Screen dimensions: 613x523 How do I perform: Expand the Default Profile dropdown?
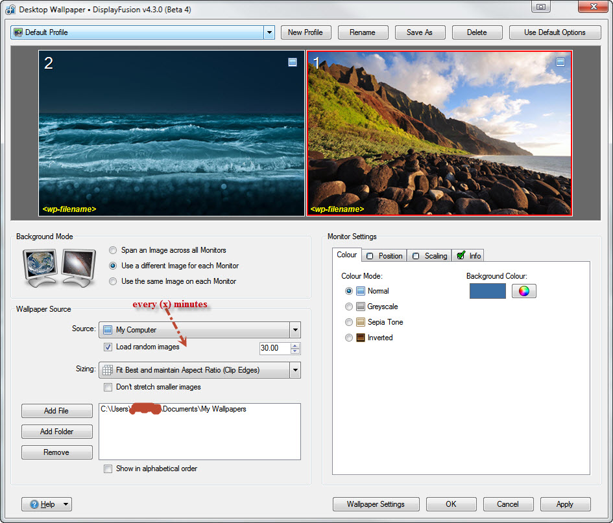pos(269,32)
